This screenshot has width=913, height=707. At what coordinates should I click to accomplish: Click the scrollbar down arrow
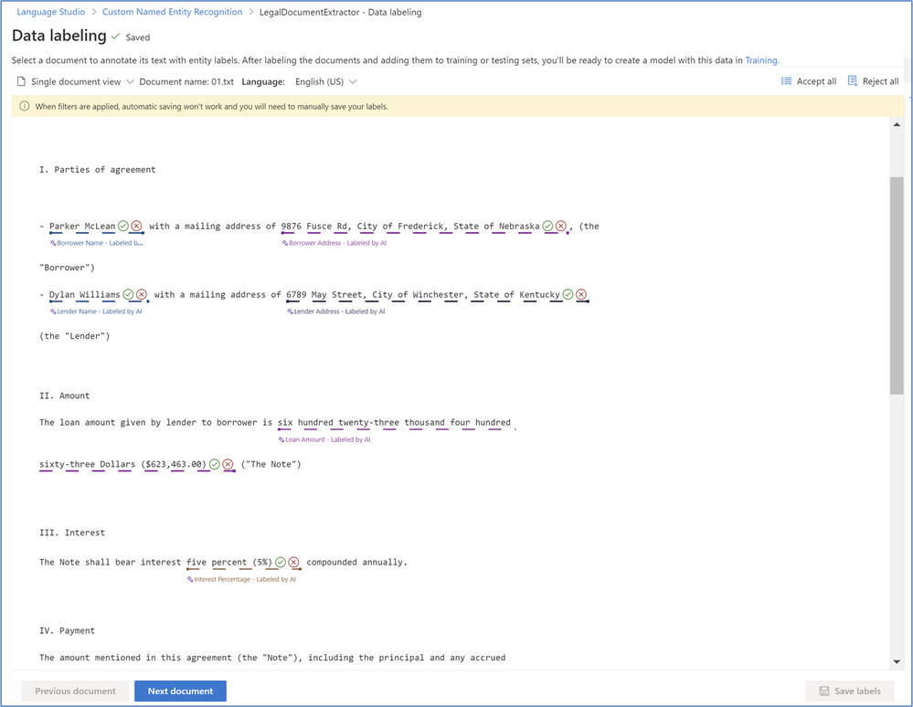[897, 661]
